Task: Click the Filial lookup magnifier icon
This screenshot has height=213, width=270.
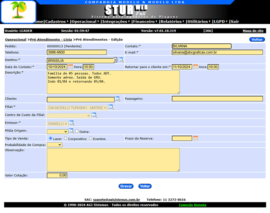Action: point(111,107)
